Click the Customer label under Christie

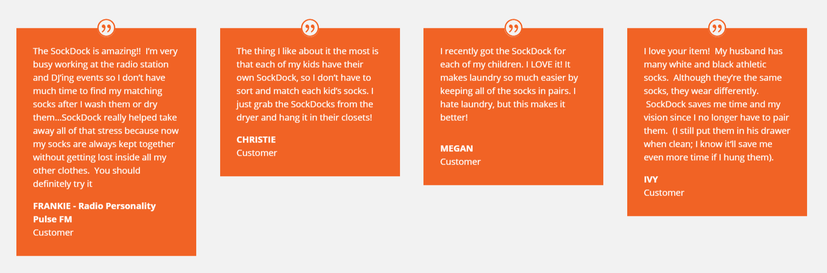(x=257, y=153)
